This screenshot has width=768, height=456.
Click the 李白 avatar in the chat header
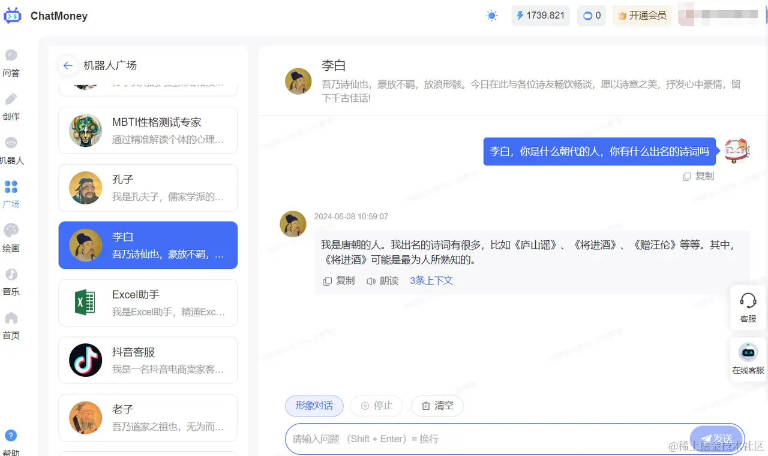298,81
